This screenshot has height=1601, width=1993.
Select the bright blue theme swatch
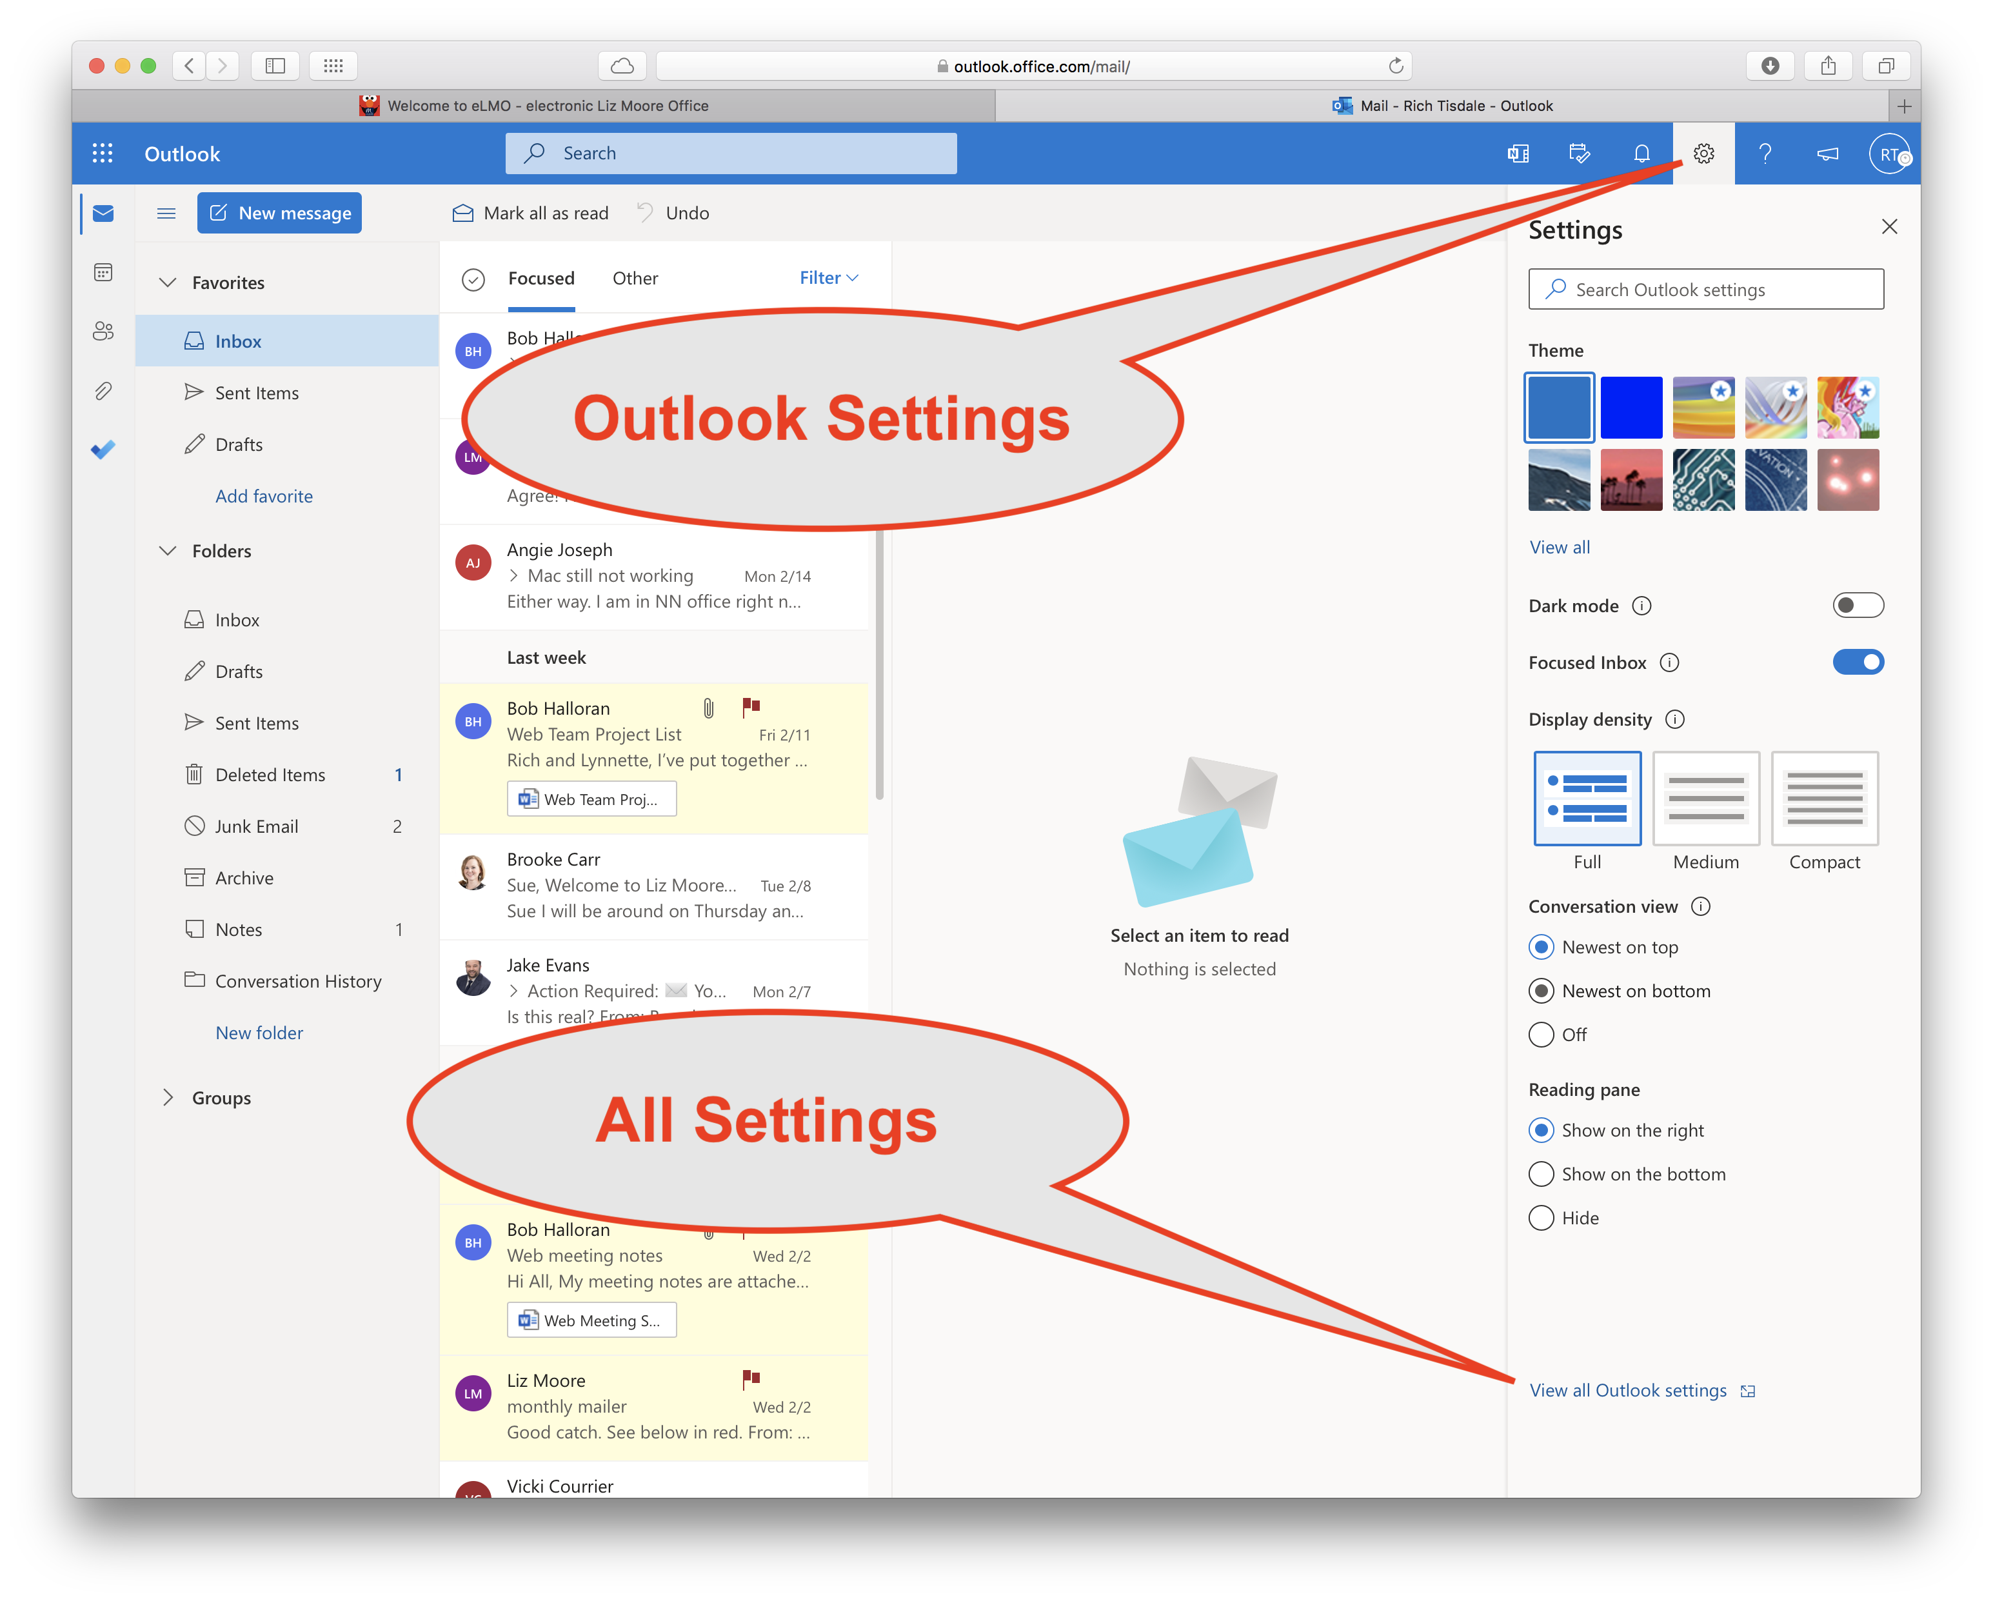pyautogui.click(x=1631, y=408)
